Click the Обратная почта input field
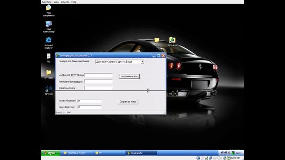This screenshot has height=160, width=285. pos(98,88)
